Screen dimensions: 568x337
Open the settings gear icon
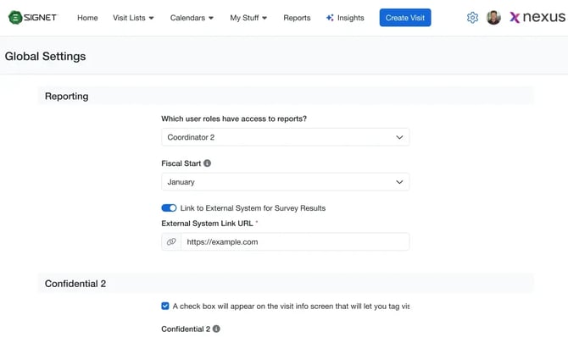(472, 18)
